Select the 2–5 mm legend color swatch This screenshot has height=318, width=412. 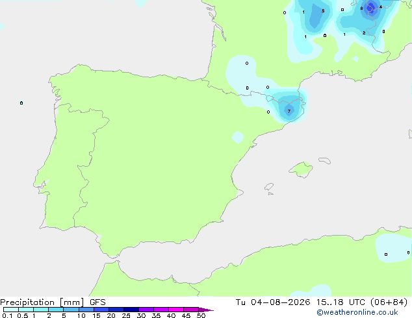[x=56, y=310]
